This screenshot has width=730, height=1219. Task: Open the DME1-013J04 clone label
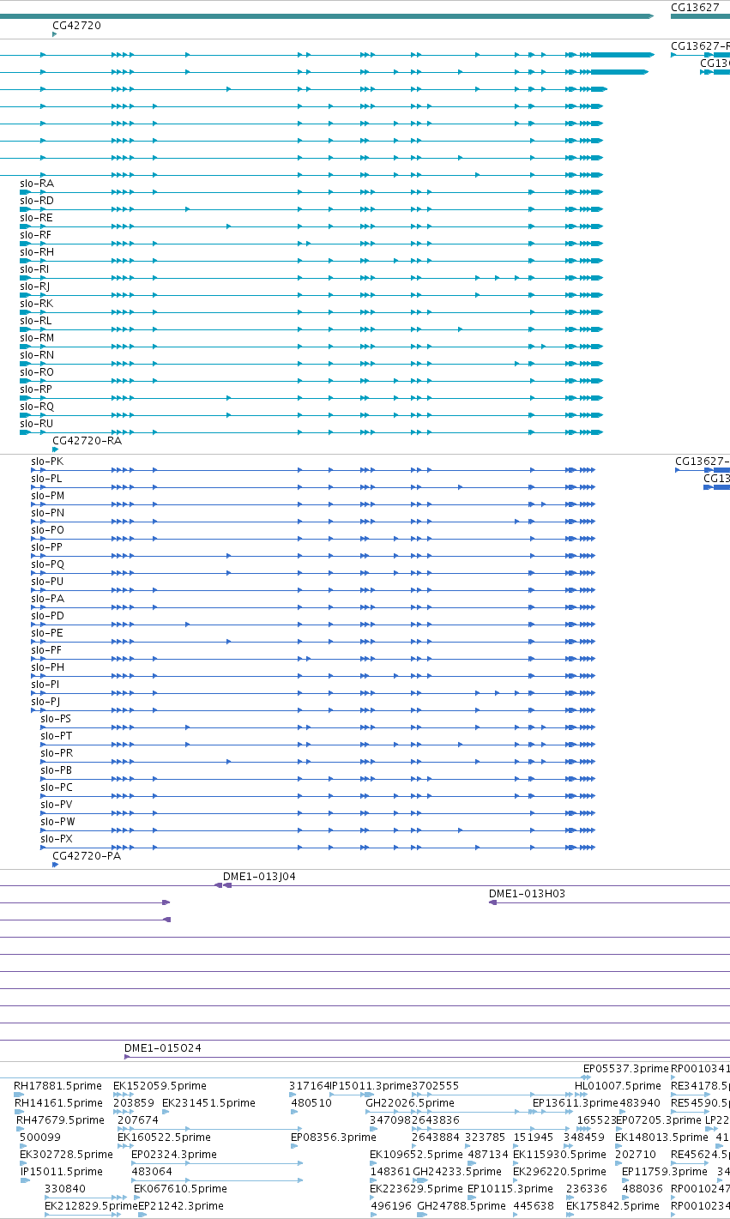pyautogui.click(x=259, y=877)
